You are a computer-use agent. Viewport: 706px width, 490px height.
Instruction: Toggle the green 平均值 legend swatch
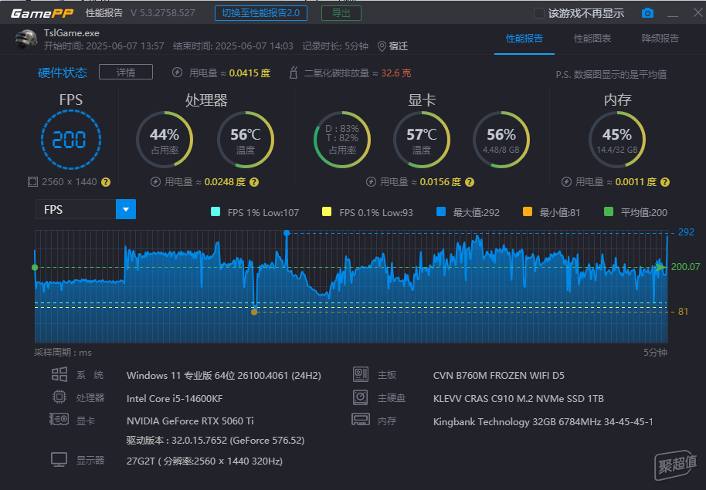pos(609,212)
